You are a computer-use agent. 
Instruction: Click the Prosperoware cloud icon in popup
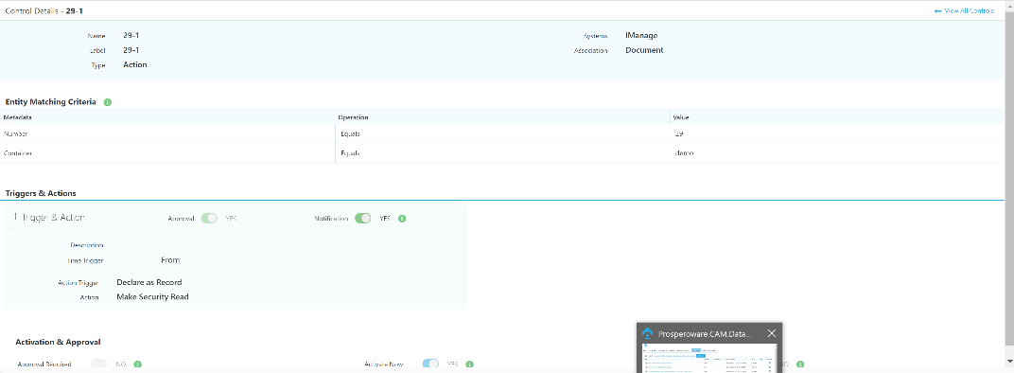pos(647,333)
